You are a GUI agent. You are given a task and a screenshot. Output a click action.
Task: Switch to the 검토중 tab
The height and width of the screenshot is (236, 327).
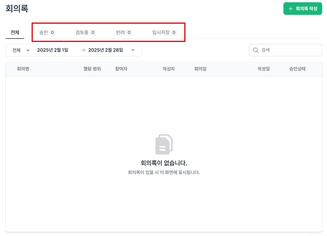coord(85,32)
